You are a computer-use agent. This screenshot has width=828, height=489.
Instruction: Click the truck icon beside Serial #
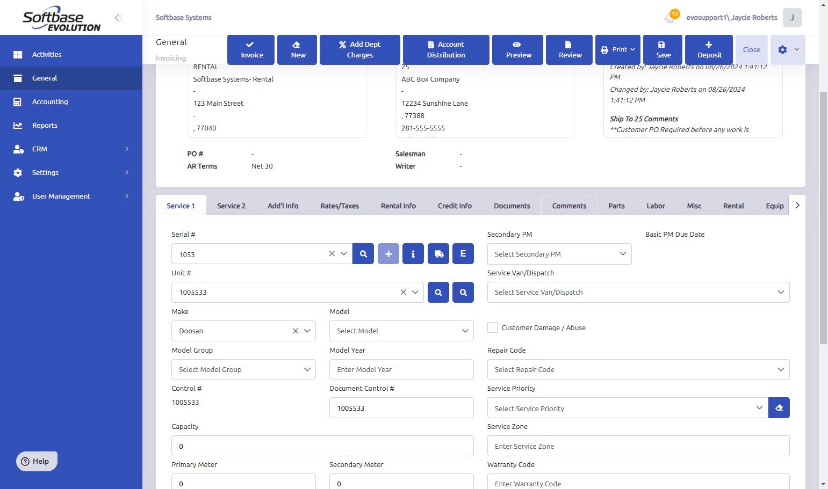(438, 254)
